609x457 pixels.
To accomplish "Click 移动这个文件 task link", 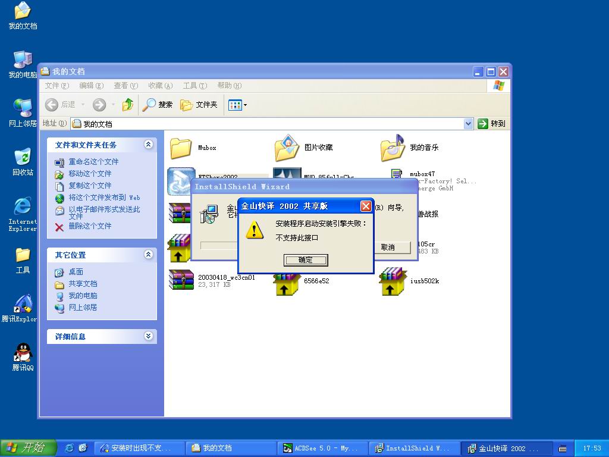I will 90,174.
